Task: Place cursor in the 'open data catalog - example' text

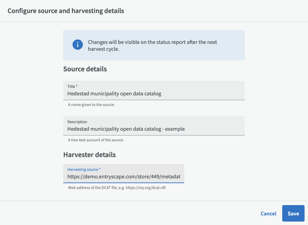Action: (151, 129)
